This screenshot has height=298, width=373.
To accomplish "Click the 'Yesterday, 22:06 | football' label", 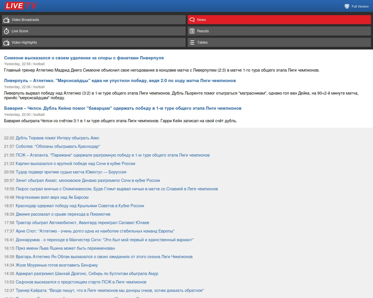I will [x=24, y=87].
